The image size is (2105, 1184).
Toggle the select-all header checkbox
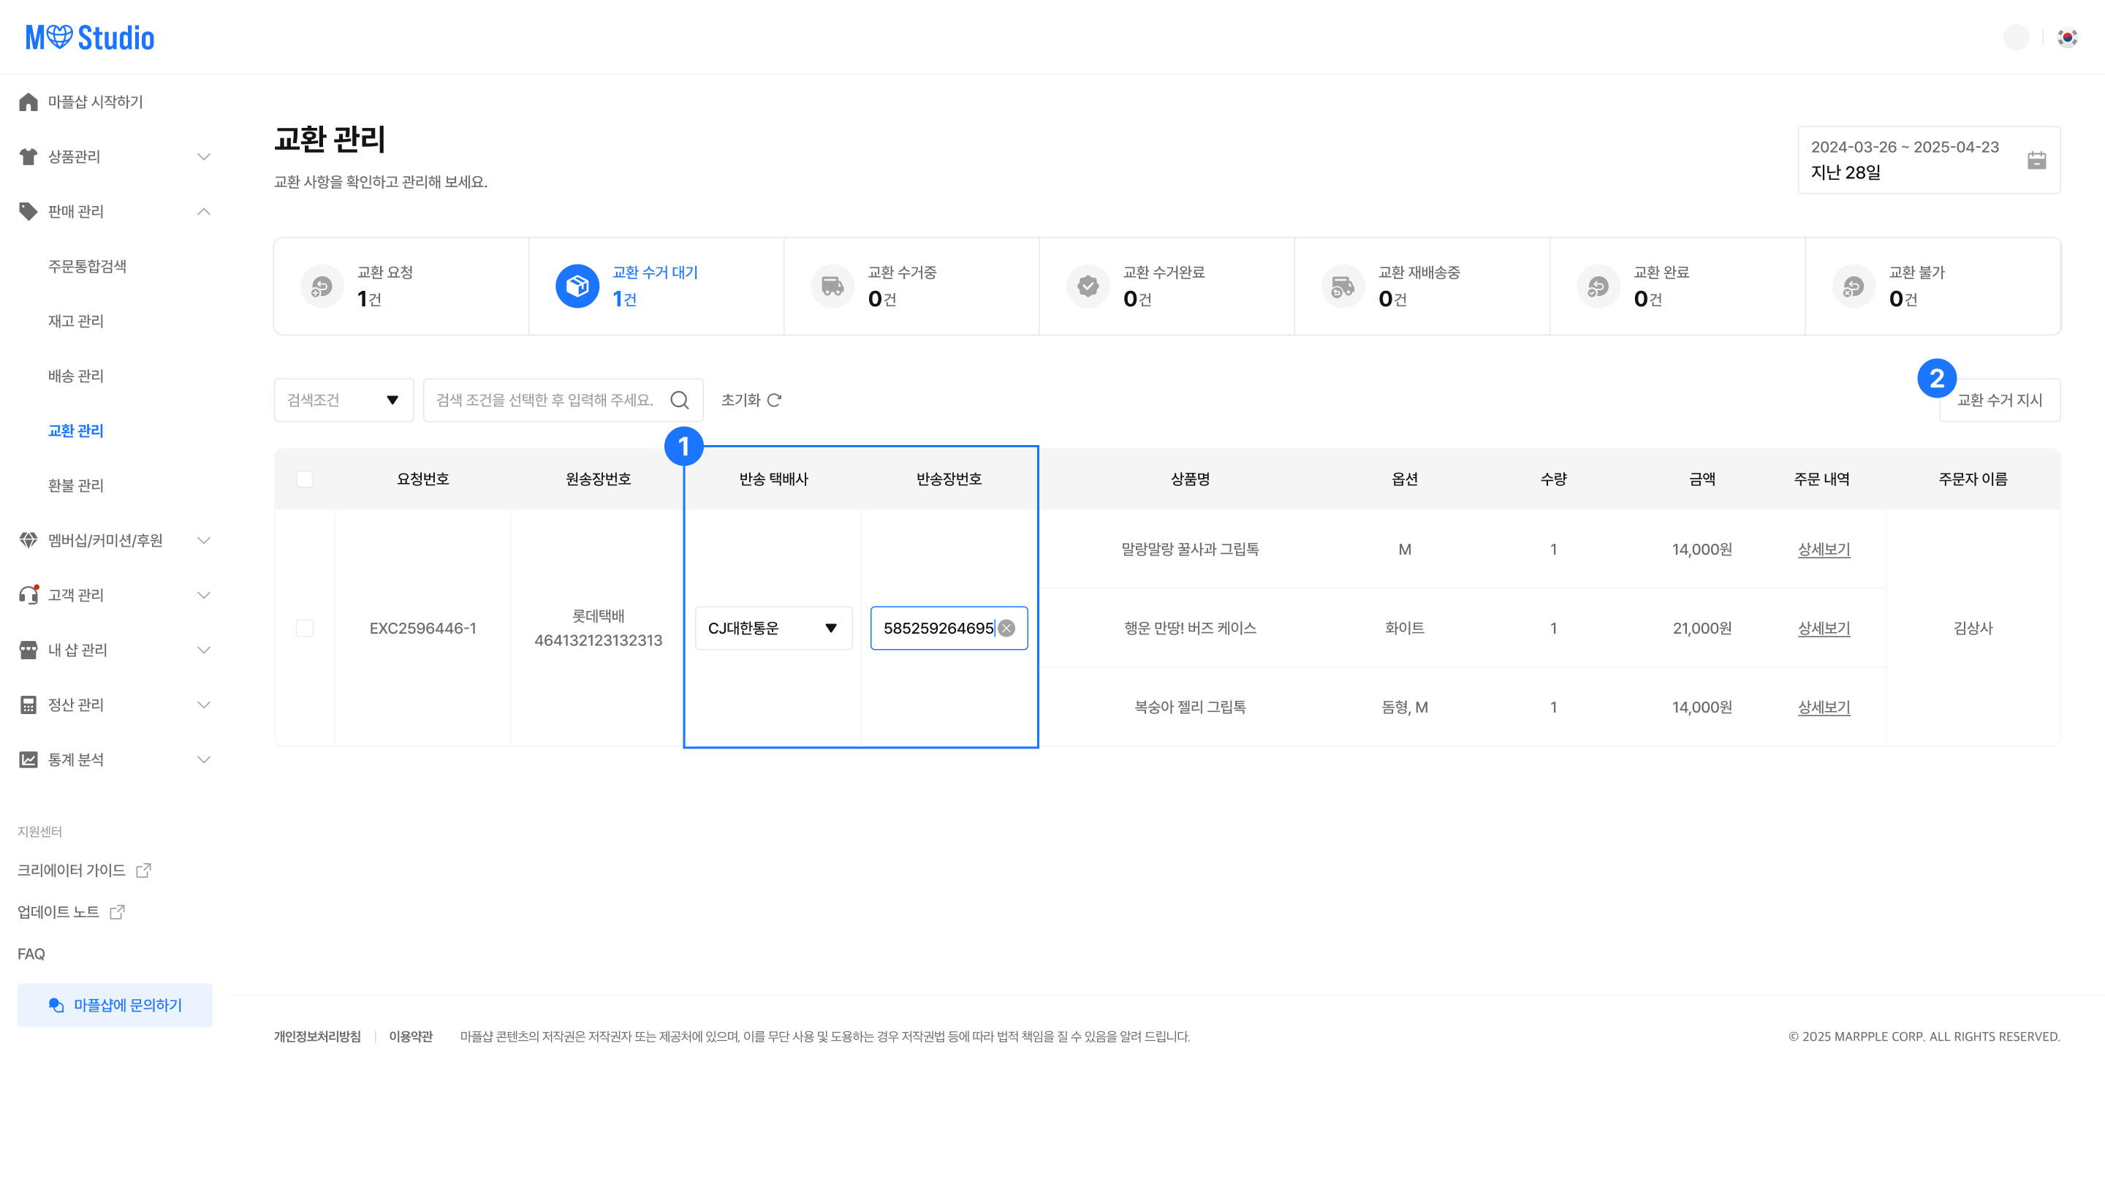(x=305, y=479)
